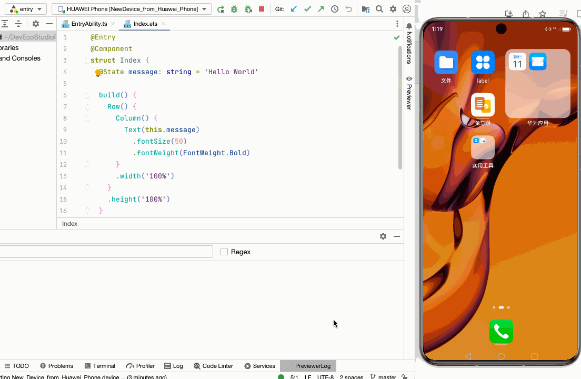Viewport: 581px width, 379px height.
Task: Click LF line separator status
Action: (x=307, y=377)
